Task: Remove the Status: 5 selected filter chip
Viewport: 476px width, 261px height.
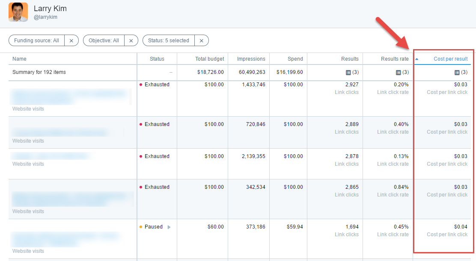Action: pyautogui.click(x=202, y=40)
